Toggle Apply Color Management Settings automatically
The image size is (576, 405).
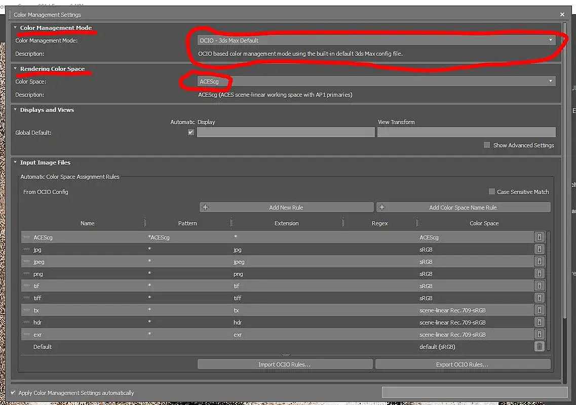(x=13, y=392)
